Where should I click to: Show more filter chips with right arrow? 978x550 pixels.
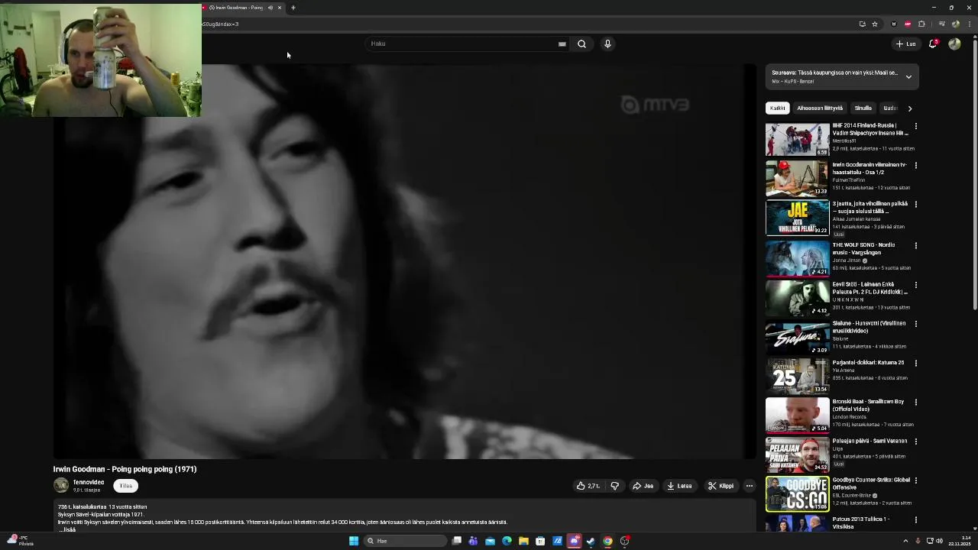pos(910,108)
